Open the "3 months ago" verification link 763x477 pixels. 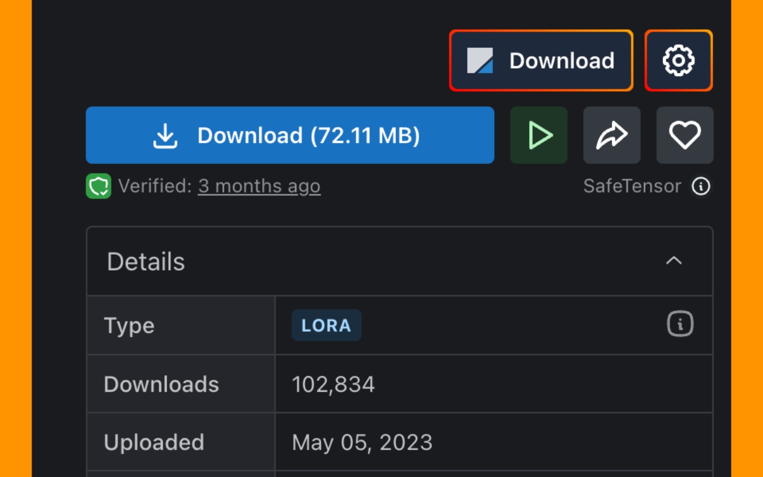[x=259, y=187]
